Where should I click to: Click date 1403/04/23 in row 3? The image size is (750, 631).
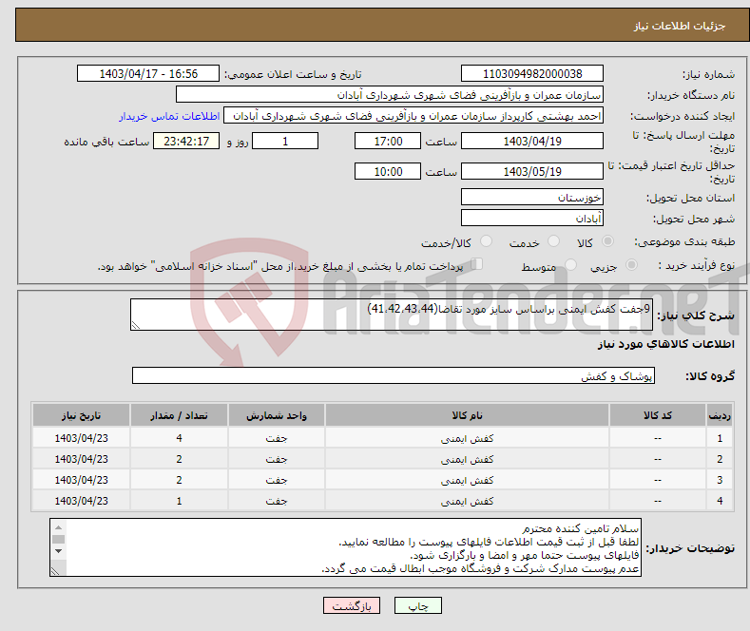pyautogui.click(x=82, y=480)
